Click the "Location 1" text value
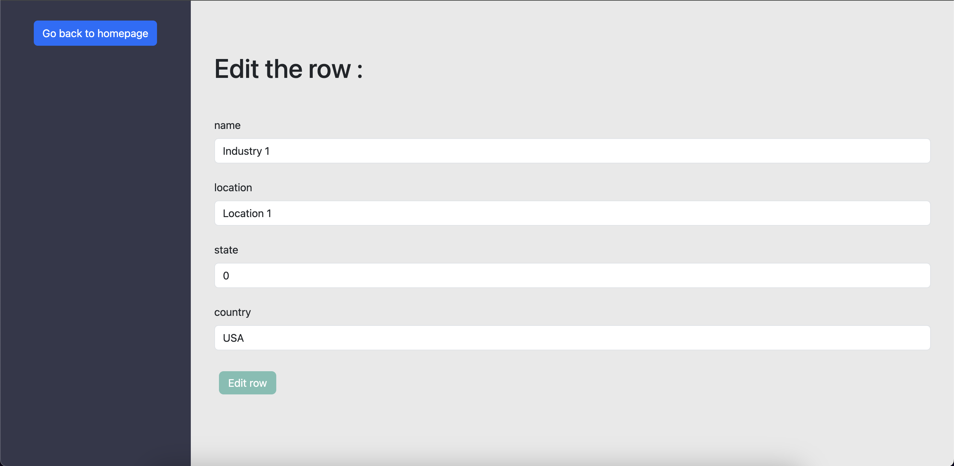Screen dimensions: 954x466 (247, 213)
